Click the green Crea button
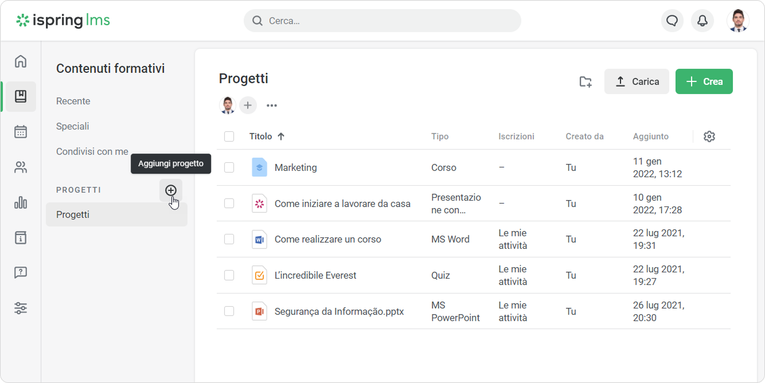 [704, 81]
